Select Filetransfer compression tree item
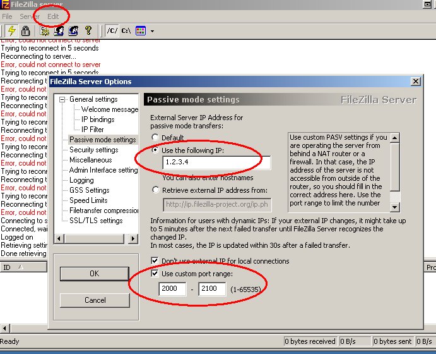Viewport: 436px width, 354px height. [103, 211]
